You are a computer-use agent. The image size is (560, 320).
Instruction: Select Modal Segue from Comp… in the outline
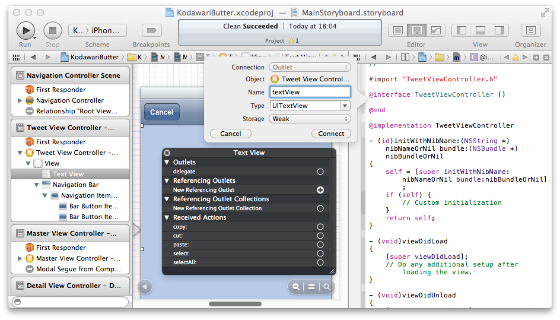(x=74, y=269)
